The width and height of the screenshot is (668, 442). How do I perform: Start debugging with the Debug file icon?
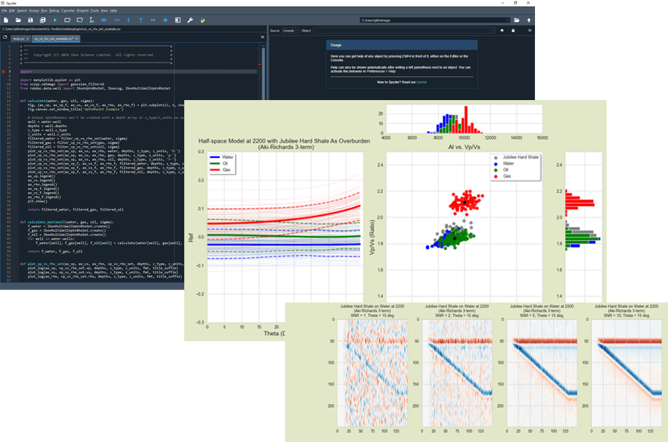[x=104, y=20]
